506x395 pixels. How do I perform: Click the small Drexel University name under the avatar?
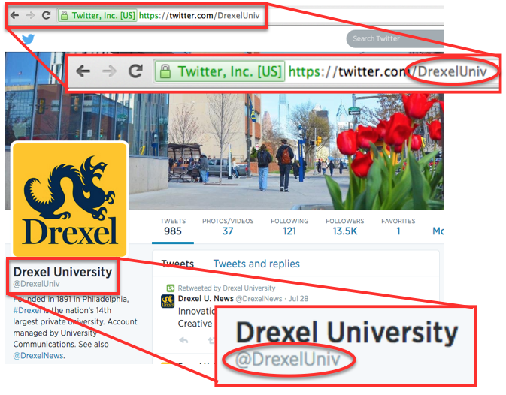tap(62, 272)
